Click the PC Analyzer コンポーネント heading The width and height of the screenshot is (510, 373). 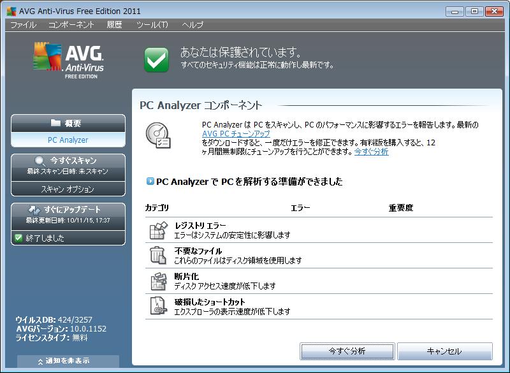pyautogui.click(x=201, y=105)
